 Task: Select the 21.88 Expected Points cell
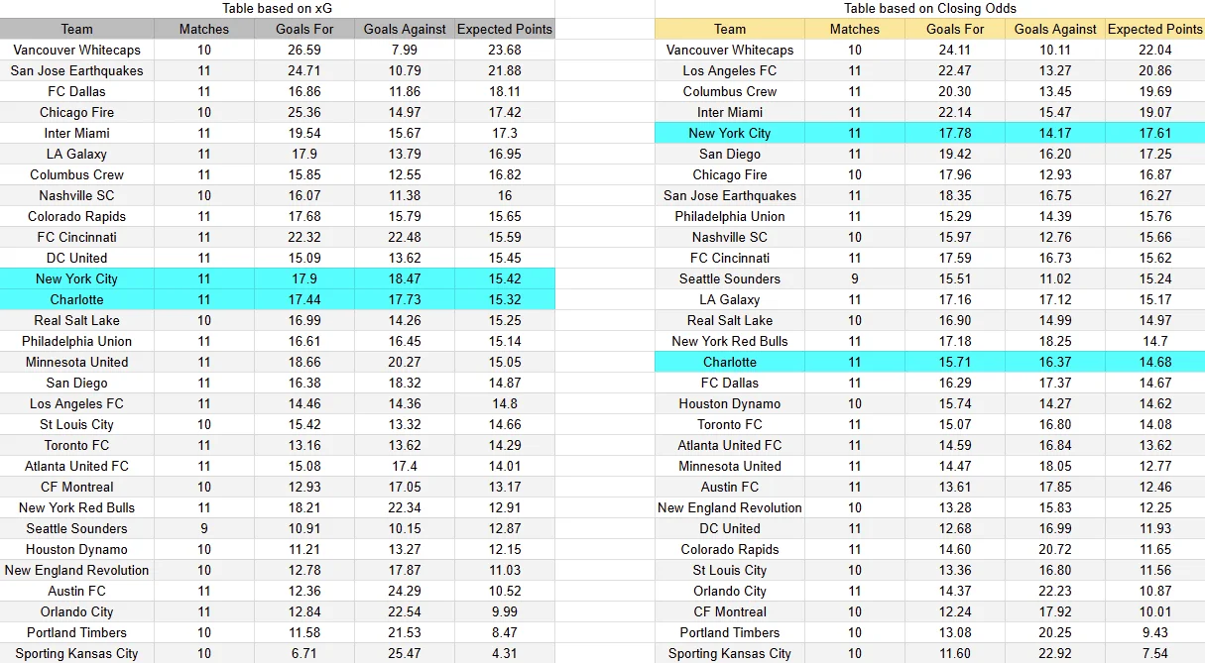pos(505,70)
